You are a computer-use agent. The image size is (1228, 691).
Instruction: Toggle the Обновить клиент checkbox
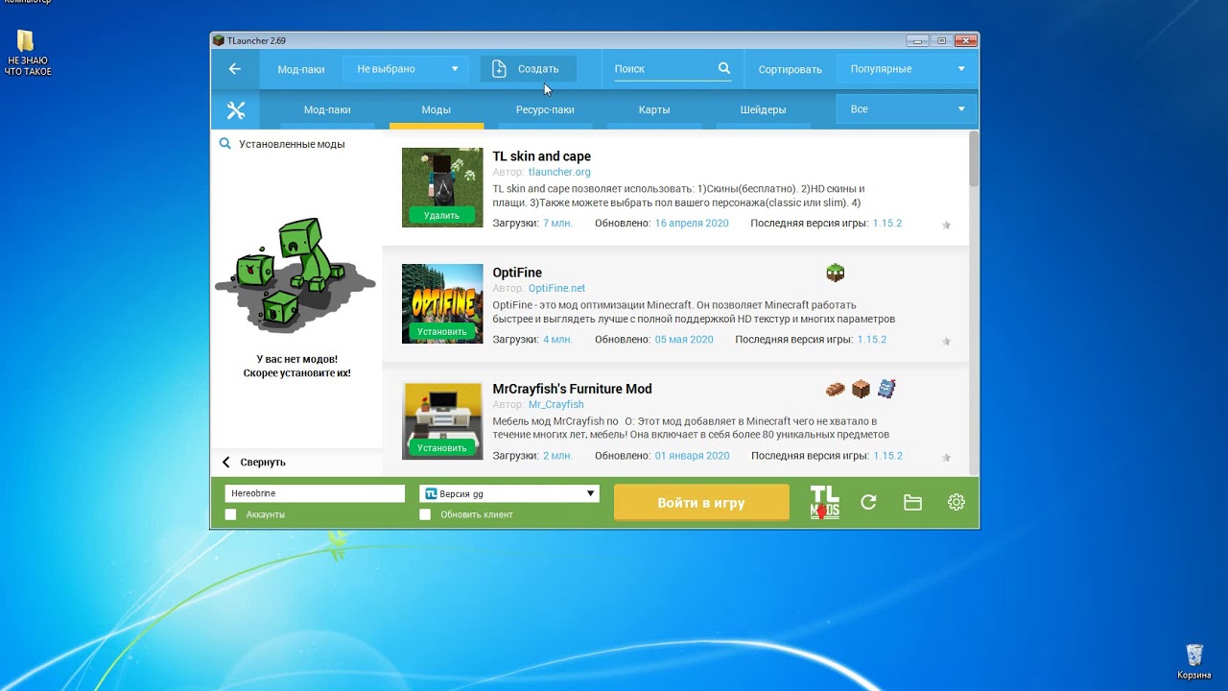425,514
